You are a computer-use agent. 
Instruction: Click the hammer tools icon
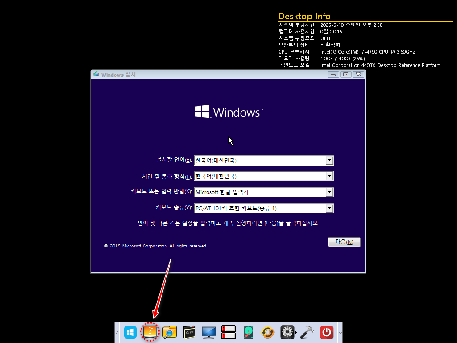307,332
